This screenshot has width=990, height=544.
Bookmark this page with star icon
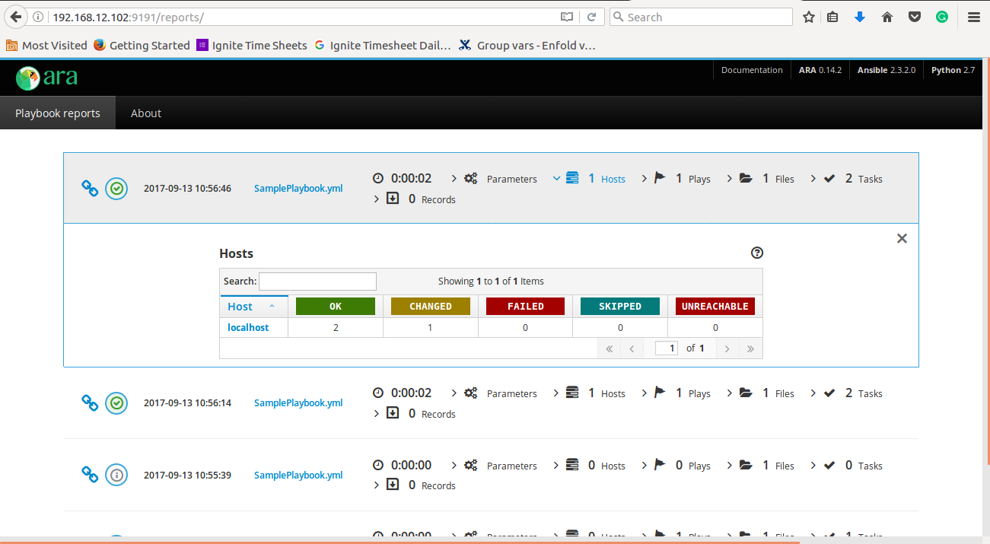(x=808, y=17)
